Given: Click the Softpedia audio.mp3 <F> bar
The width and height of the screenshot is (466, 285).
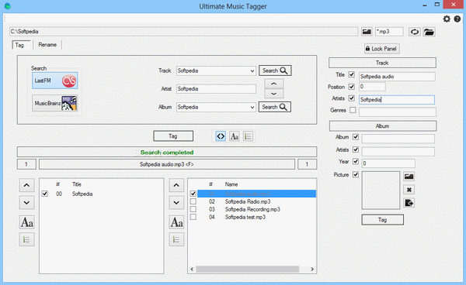Looking at the screenshot, I should pos(167,164).
